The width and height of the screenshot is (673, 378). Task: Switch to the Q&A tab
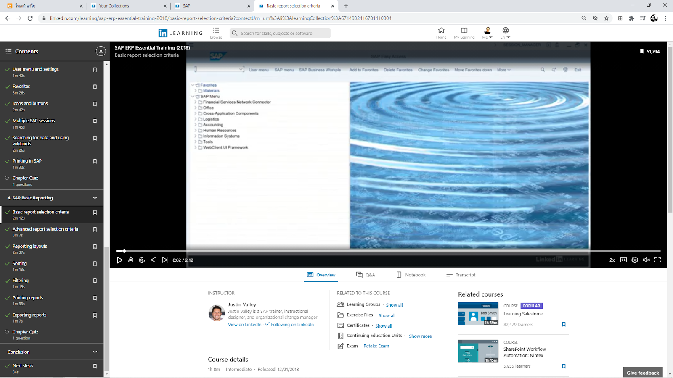[366, 275]
